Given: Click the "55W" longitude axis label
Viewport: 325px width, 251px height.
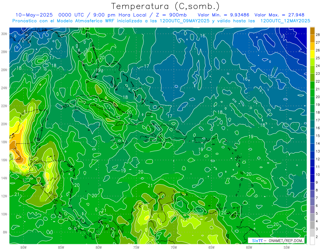Looking at the screenshot, I should [x=287, y=247].
